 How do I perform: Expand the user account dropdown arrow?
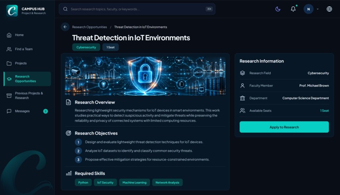[318, 9]
